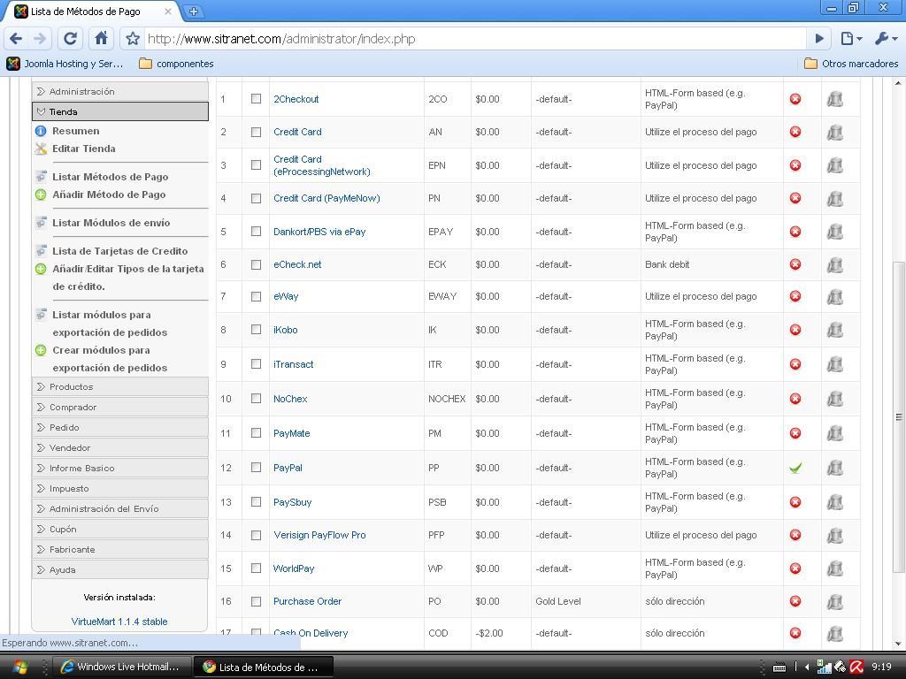Delete the PayPal payment method trash icon
Image resolution: width=906 pixels, height=679 pixels.
[x=835, y=468]
